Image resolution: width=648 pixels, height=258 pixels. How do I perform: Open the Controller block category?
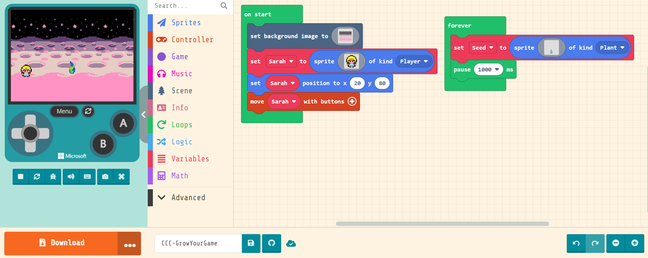[x=190, y=39]
